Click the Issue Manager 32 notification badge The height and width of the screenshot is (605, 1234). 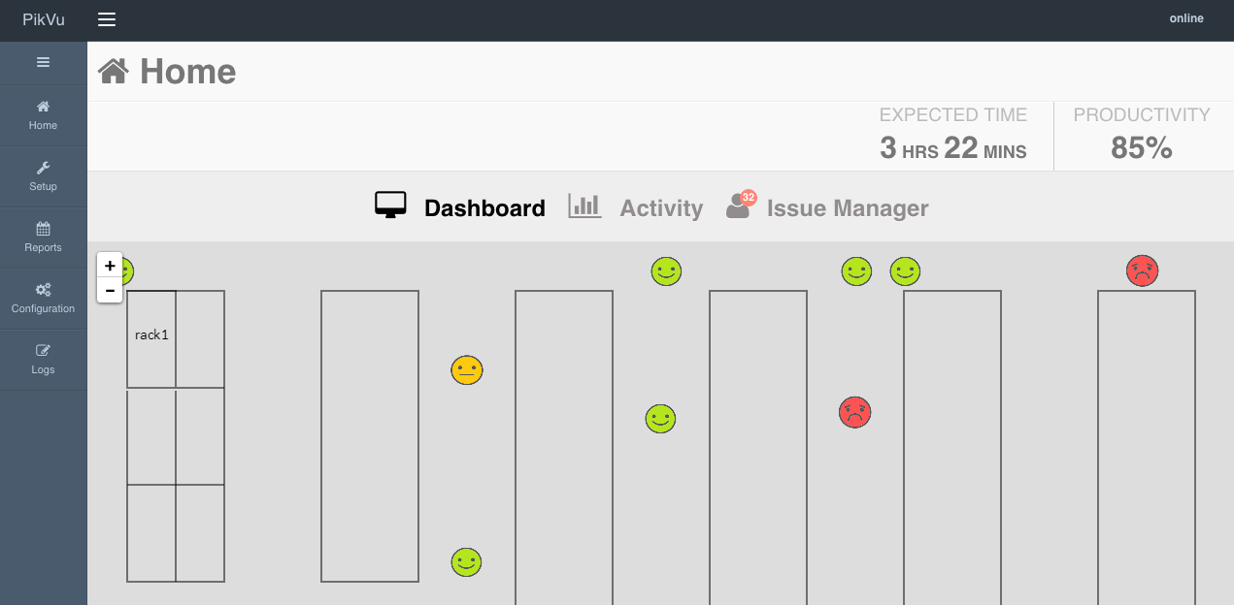[748, 198]
